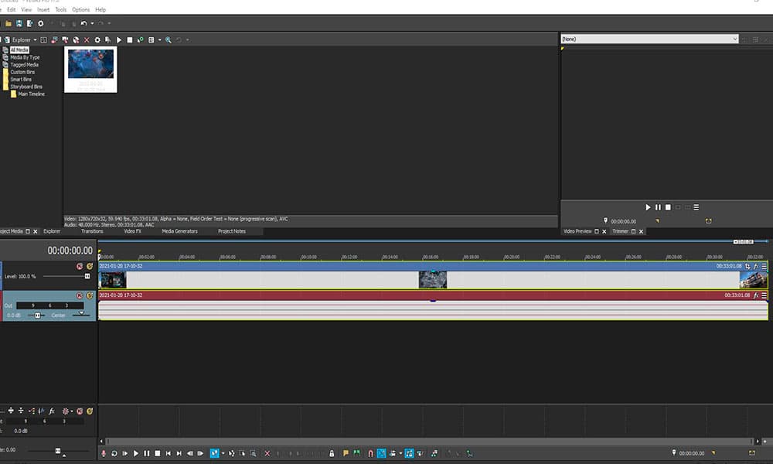Open a project with the folder icon
The height and width of the screenshot is (464, 773).
coord(9,23)
